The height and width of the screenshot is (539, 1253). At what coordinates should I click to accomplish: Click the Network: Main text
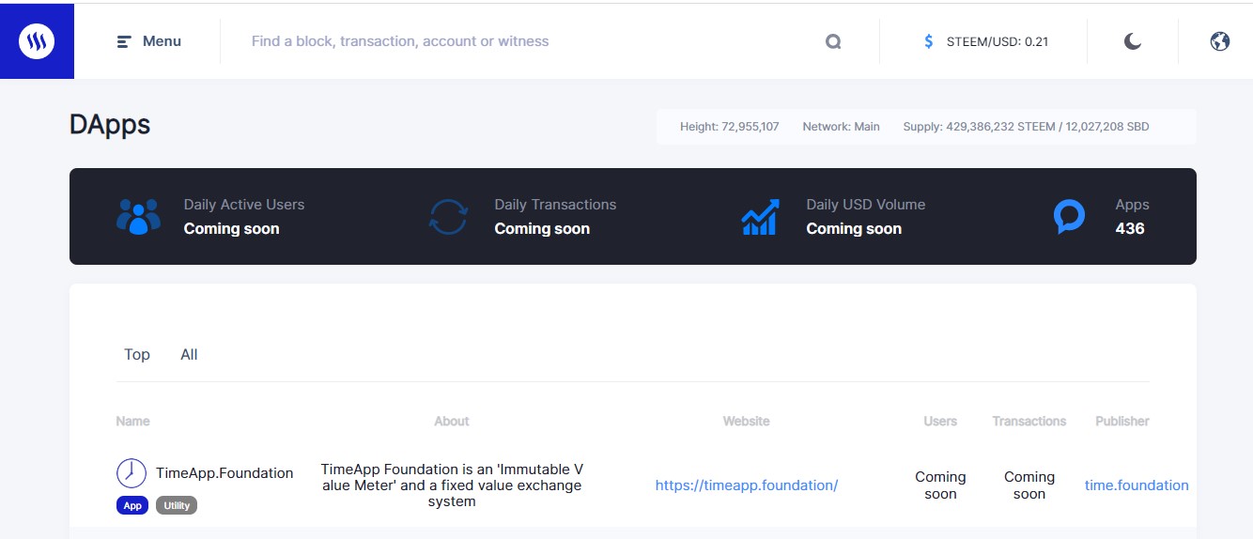(x=842, y=127)
